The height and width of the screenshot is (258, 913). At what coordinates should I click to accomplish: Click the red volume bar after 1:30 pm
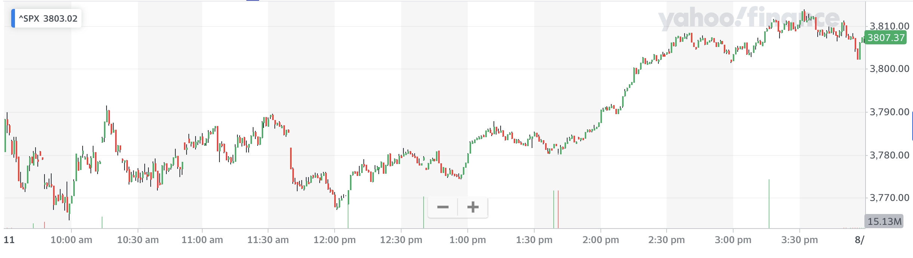click(x=558, y=210)
